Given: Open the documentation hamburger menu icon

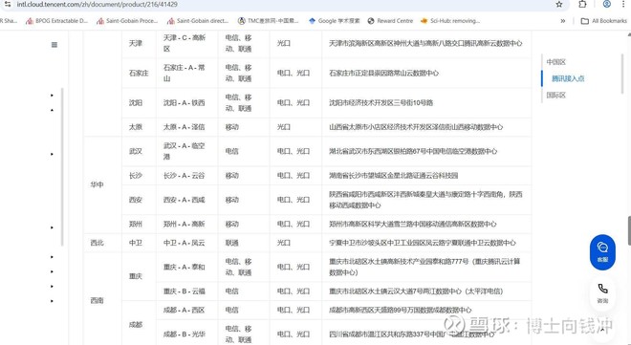Looking at the screenshot, I should click(54, 45).
